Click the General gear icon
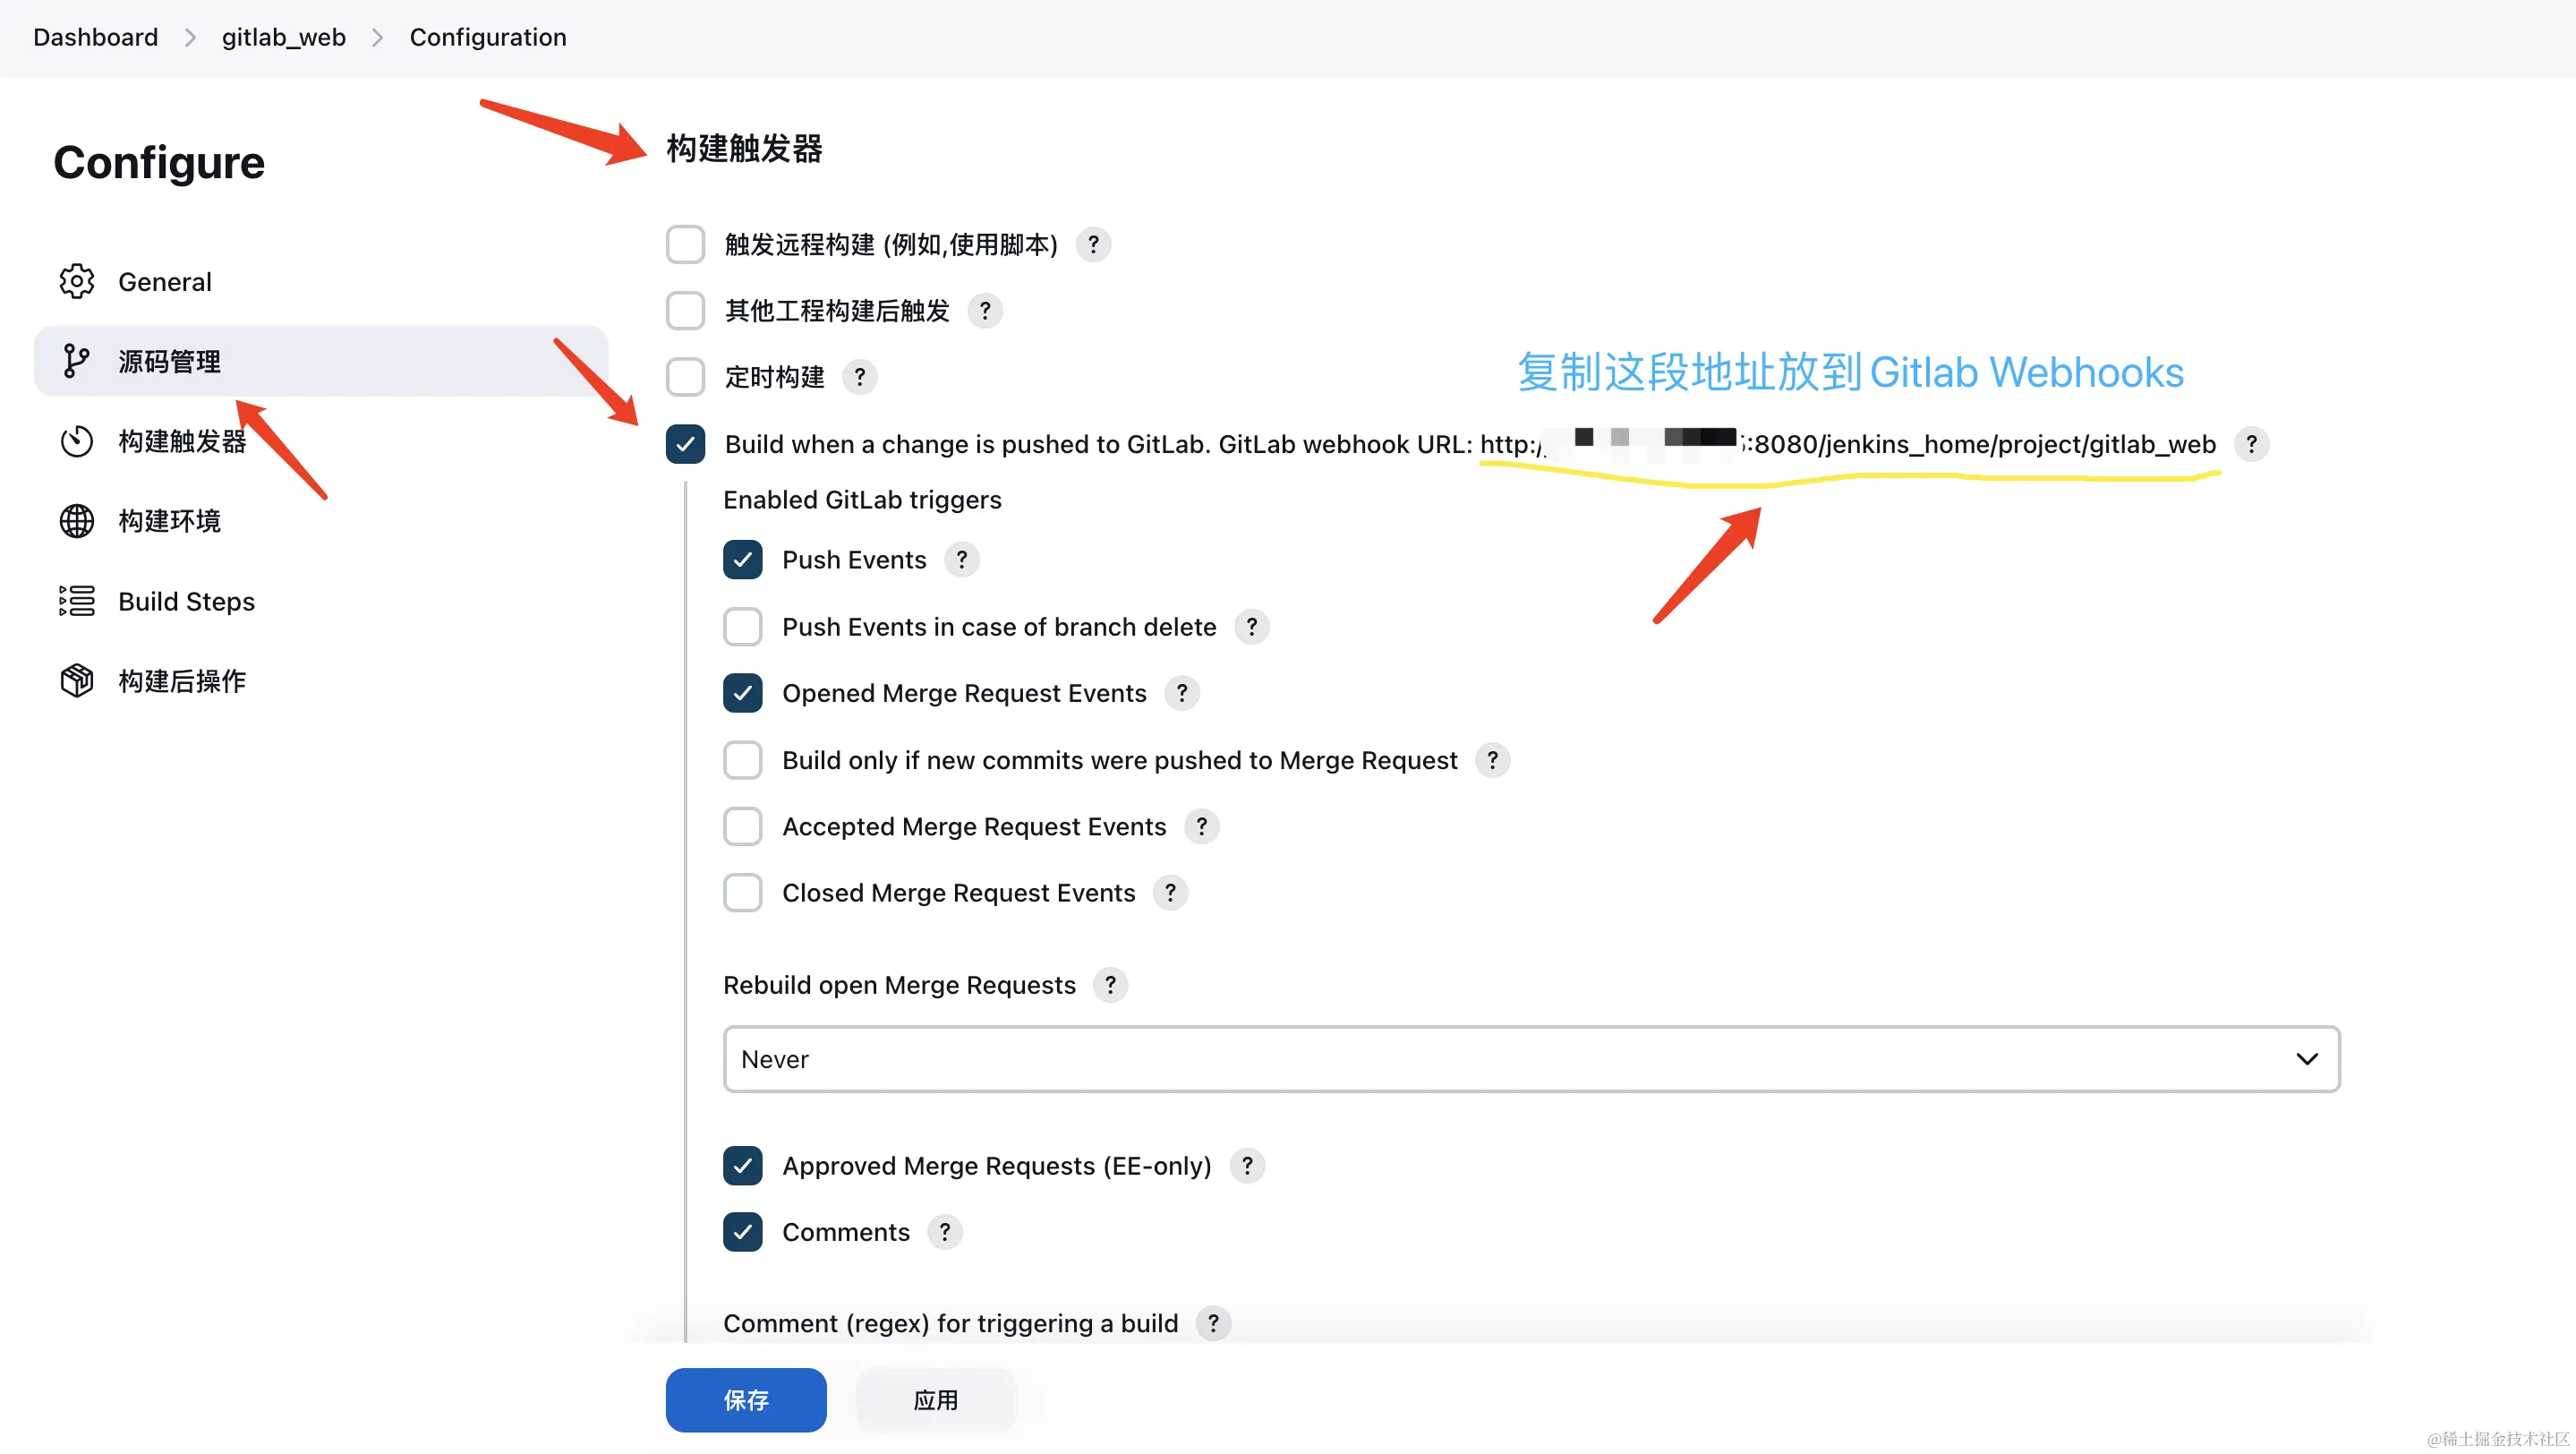Image resolution: width=2576 pixels, height=1454 pixels. [76, 282]
